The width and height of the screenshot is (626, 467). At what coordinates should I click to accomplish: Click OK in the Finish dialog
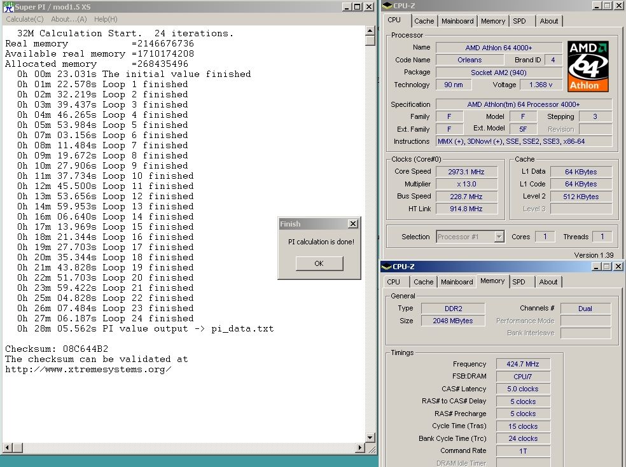[319, 263]
